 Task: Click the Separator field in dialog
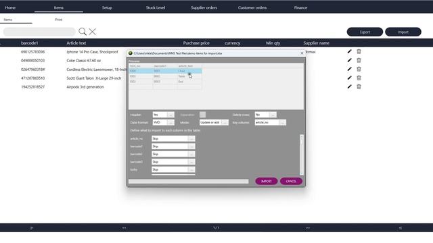click(202, 115)
